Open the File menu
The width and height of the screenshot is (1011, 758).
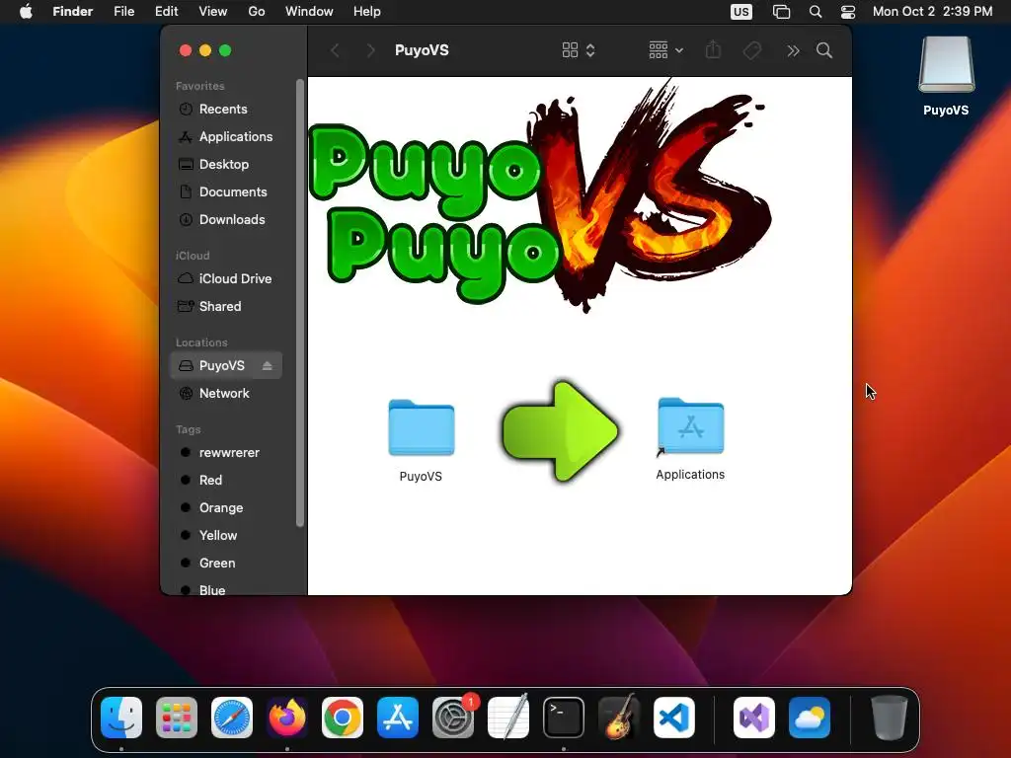coord(123,12)
